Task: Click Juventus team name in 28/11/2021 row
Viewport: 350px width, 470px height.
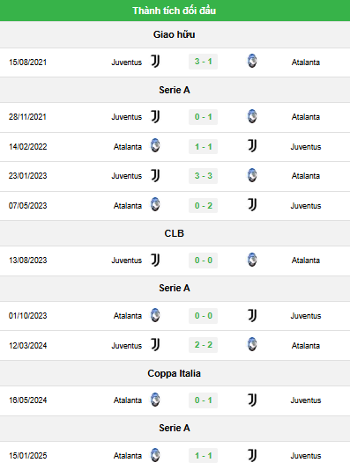Action: click(127, 117)
